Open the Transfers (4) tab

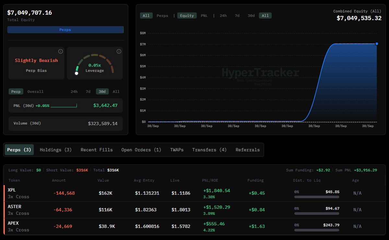coord(209,150)
